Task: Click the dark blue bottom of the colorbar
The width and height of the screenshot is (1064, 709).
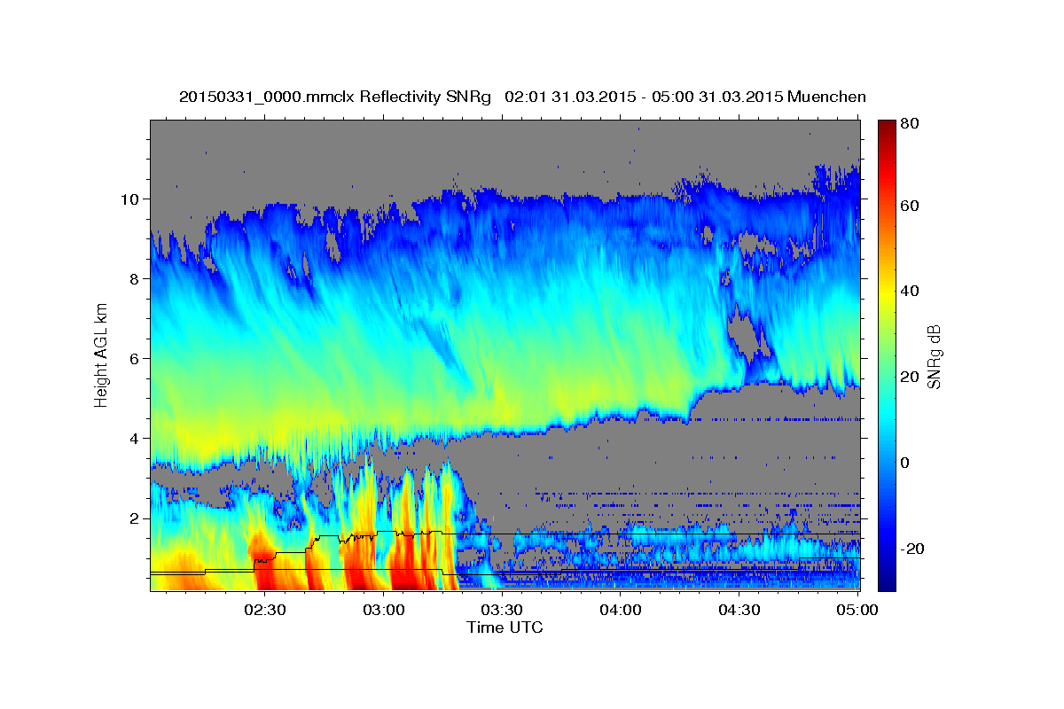Action: point(886,580)
